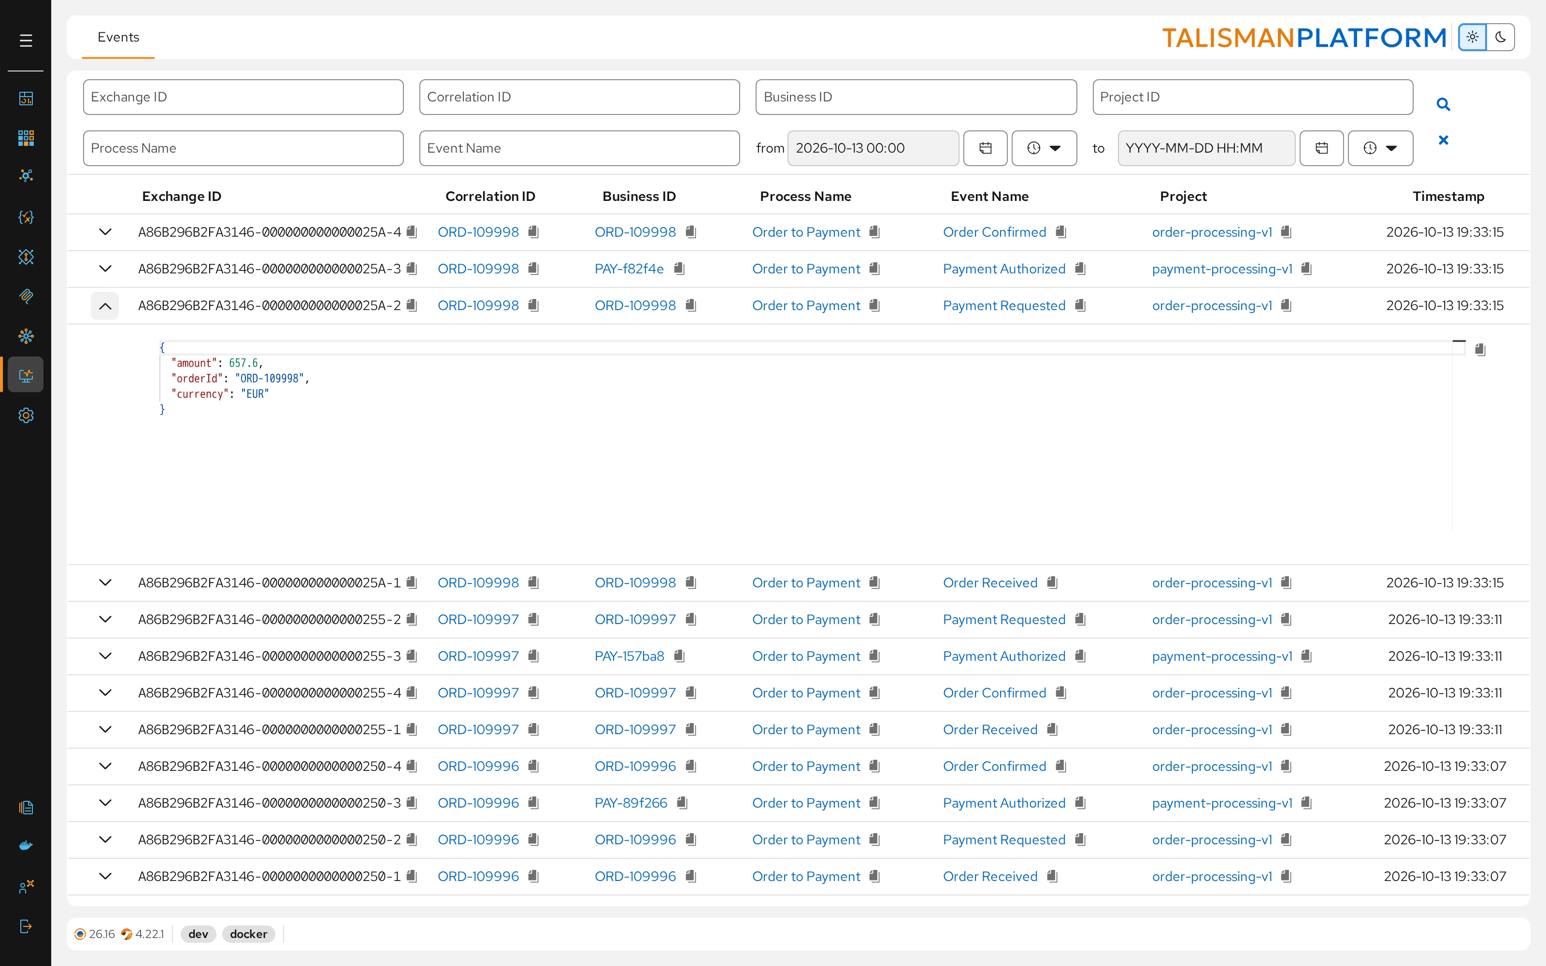Open the highlighted Events monitor sidebar icon
This screenshot has height=966, width=1546.
[26, 375]
